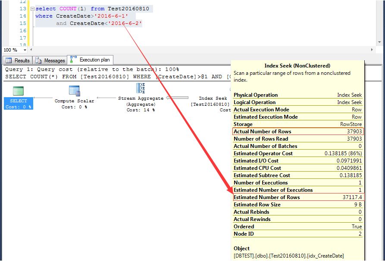Click 'Actual Number of Rows' tooltip row
The image size is (385, 261).
[x=297, y=132]
